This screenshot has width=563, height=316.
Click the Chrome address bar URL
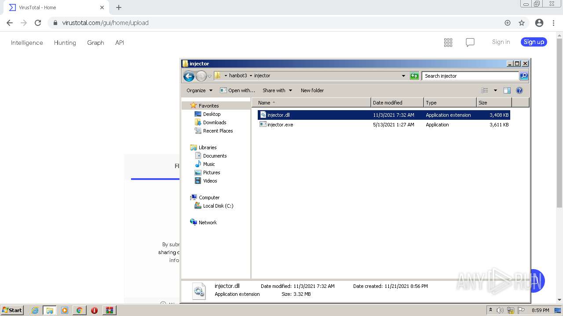[x=105, y=23]
